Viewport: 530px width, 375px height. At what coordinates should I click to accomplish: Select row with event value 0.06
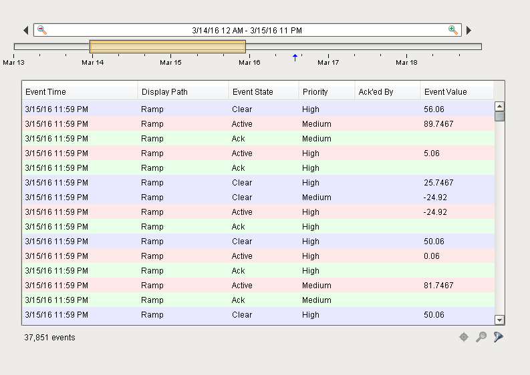coord(258,256)
